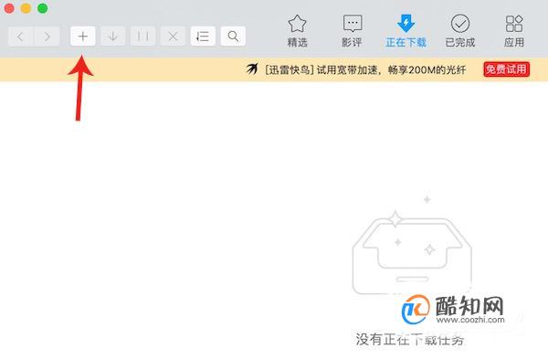Click the 迅雷快鸟 bird icon
Screen dimensions: 548x359
(252, 69)
